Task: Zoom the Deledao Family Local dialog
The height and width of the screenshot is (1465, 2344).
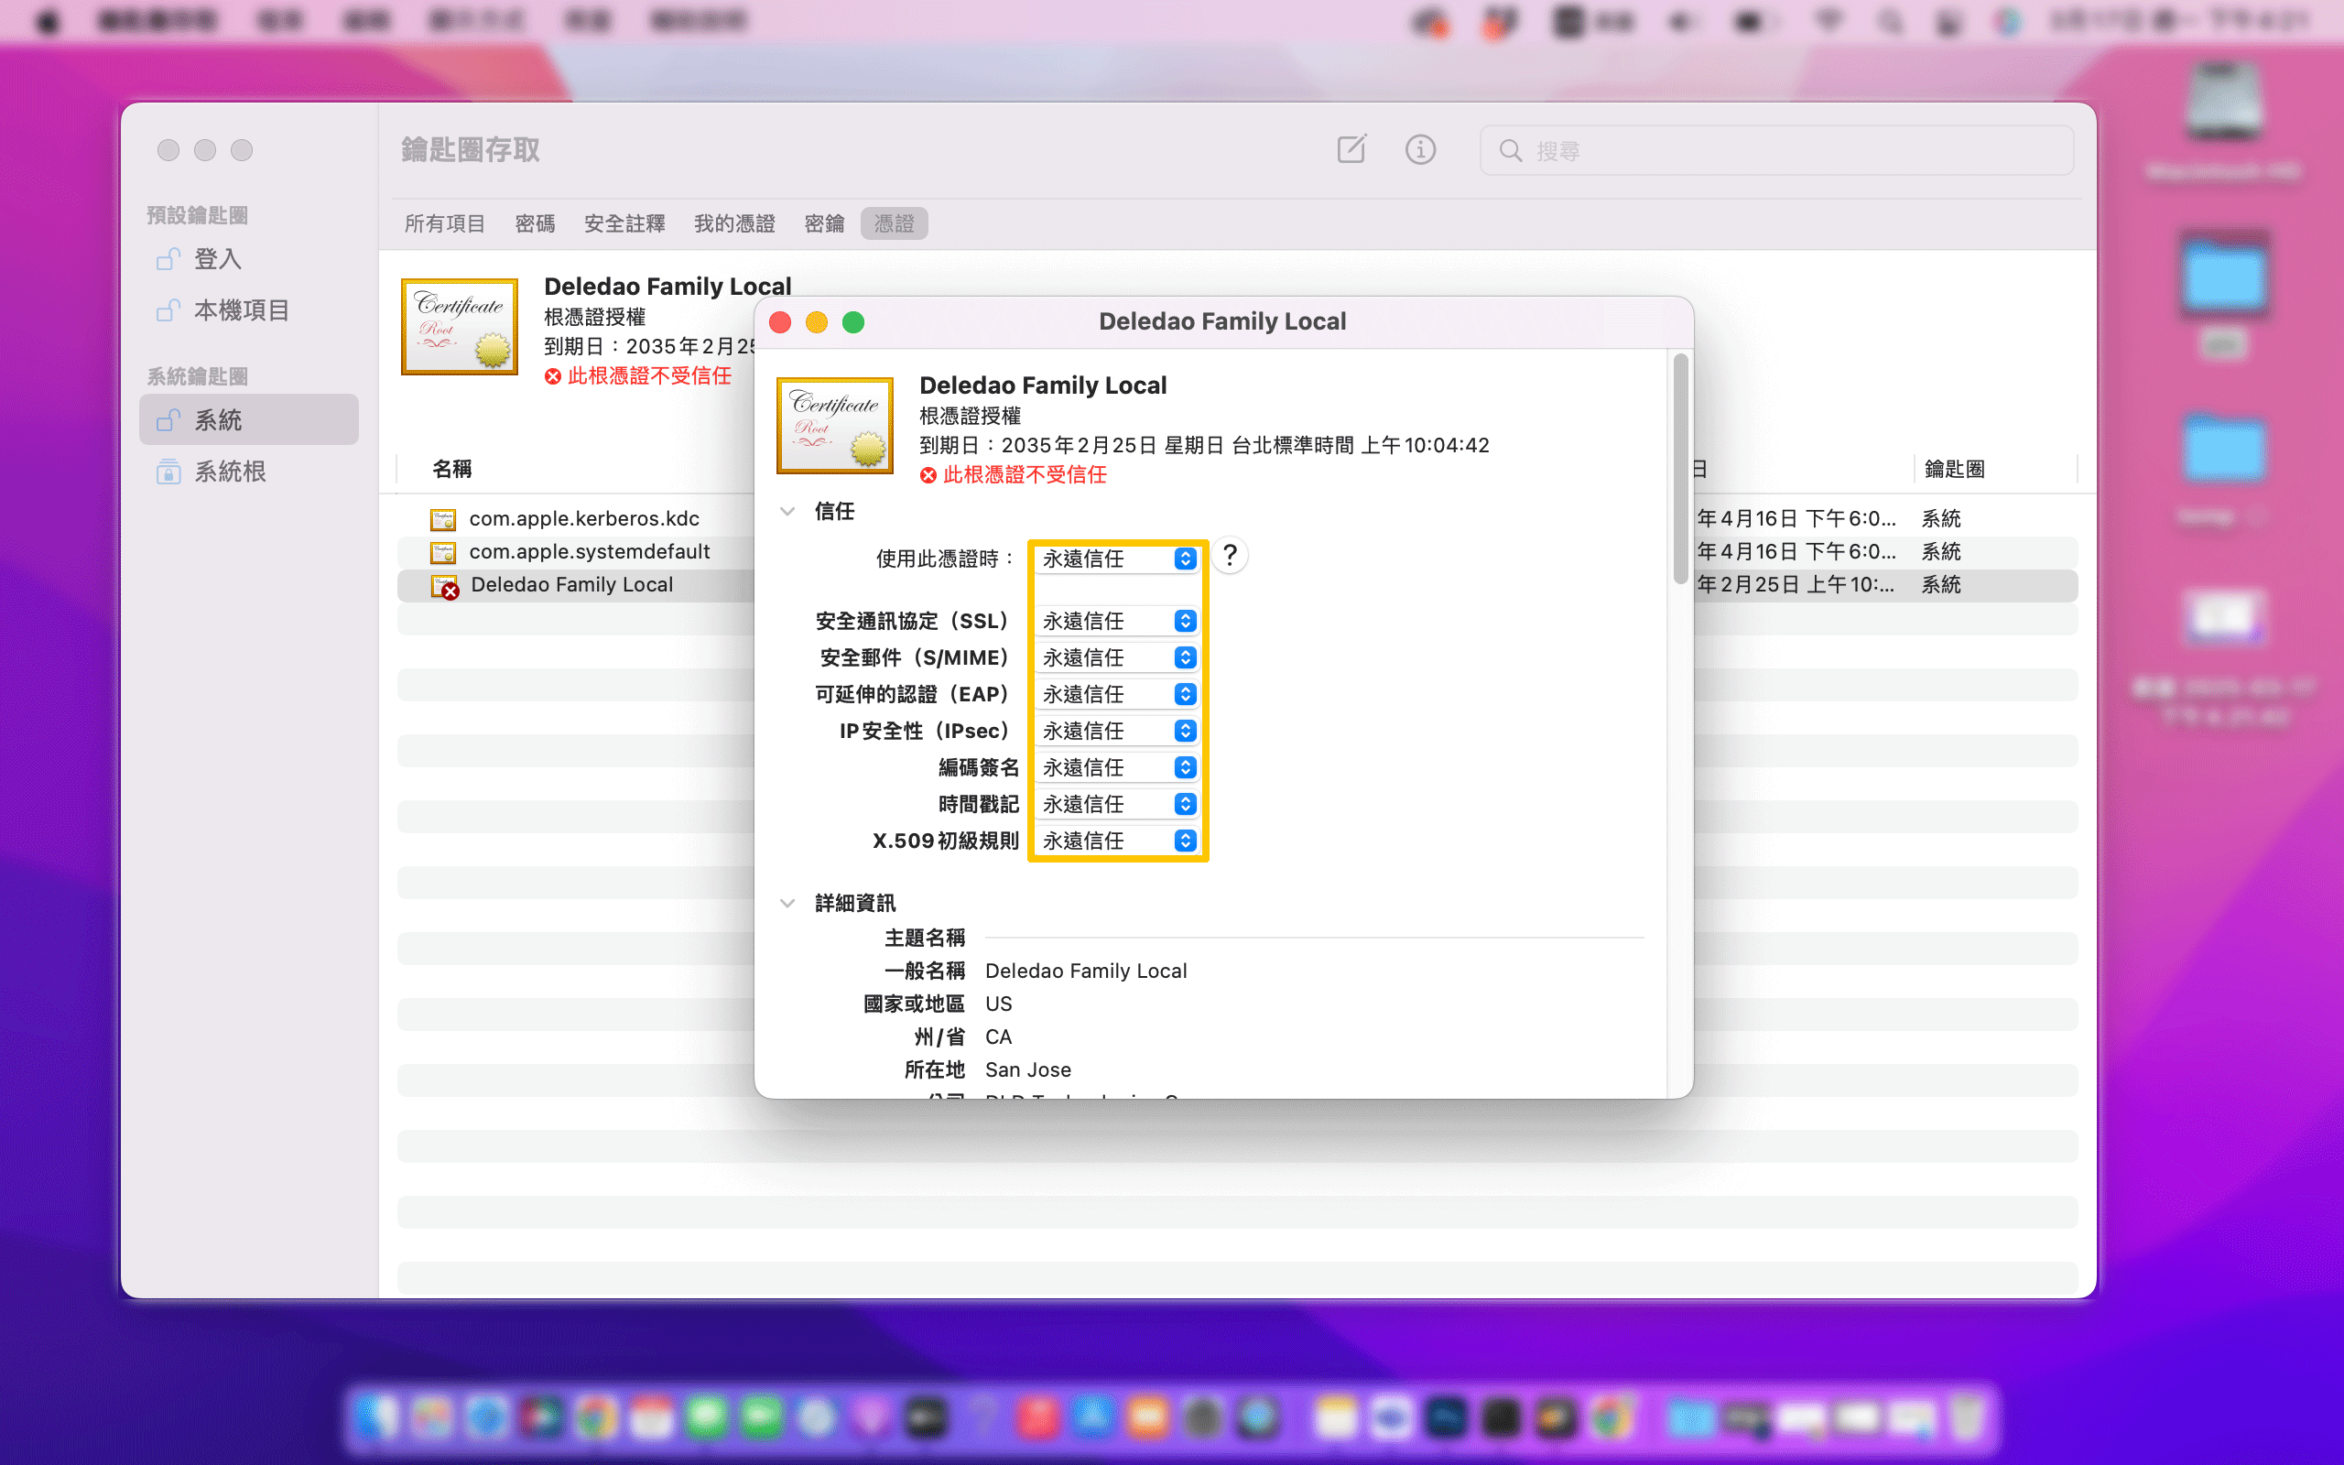Action: pyautogui.click(x=853, y=321)
